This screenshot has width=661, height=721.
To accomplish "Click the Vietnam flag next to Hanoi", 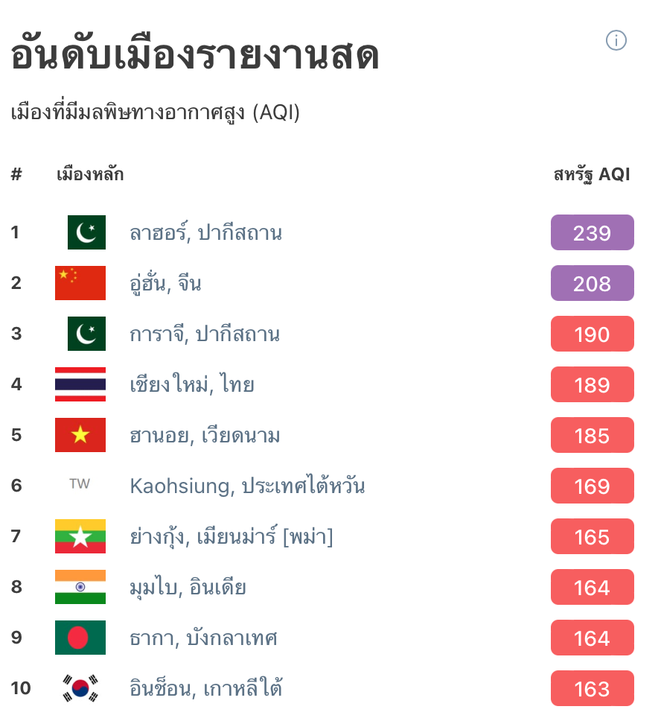I will (x=80, y=435).
